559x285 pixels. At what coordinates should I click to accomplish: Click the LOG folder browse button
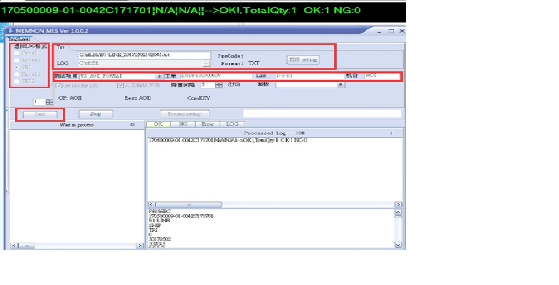tap(206, 64)
